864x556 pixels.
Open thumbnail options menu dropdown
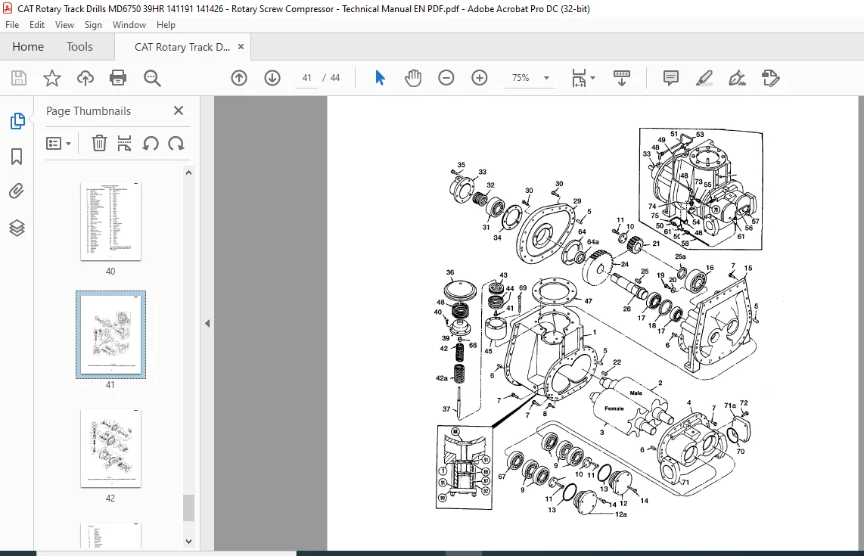tap(58, 144)
